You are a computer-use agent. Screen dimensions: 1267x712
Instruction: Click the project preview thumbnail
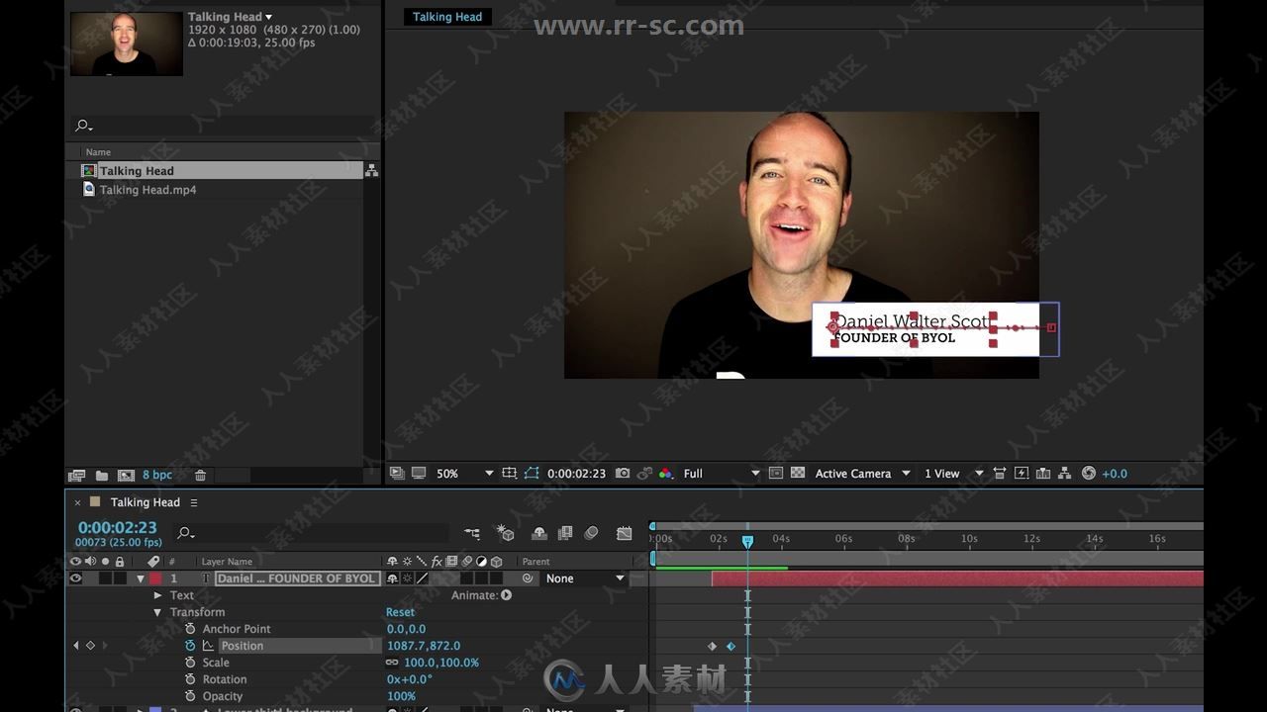point(127,44)
